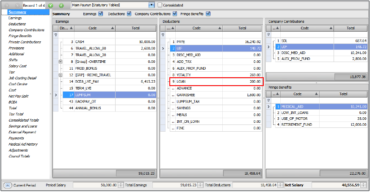370x192 pixels.
Task: Click the Earnings grid filter funnel icon
Action: pyautogui.click(x=56, y=35)
